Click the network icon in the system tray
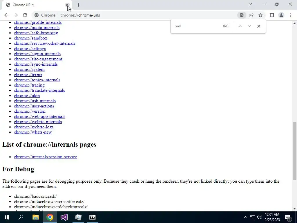 click(253, 217)
